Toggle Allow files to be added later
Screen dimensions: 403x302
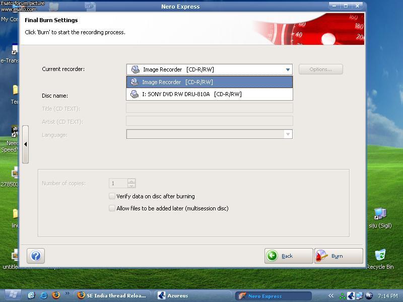[112, 208]
